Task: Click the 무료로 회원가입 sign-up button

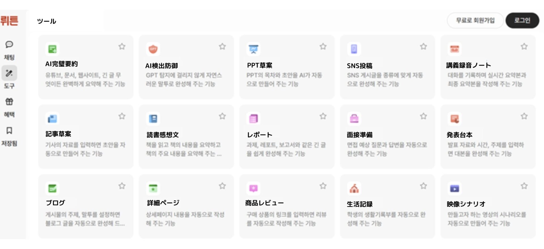Action: 475,20
